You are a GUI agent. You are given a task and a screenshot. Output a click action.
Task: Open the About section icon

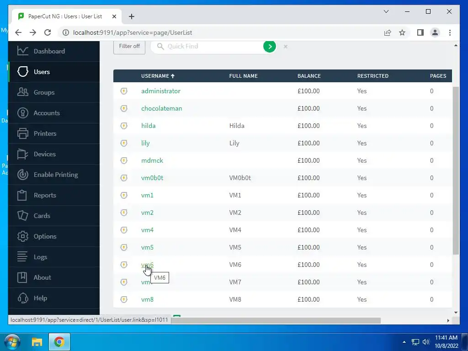[22, 277]
